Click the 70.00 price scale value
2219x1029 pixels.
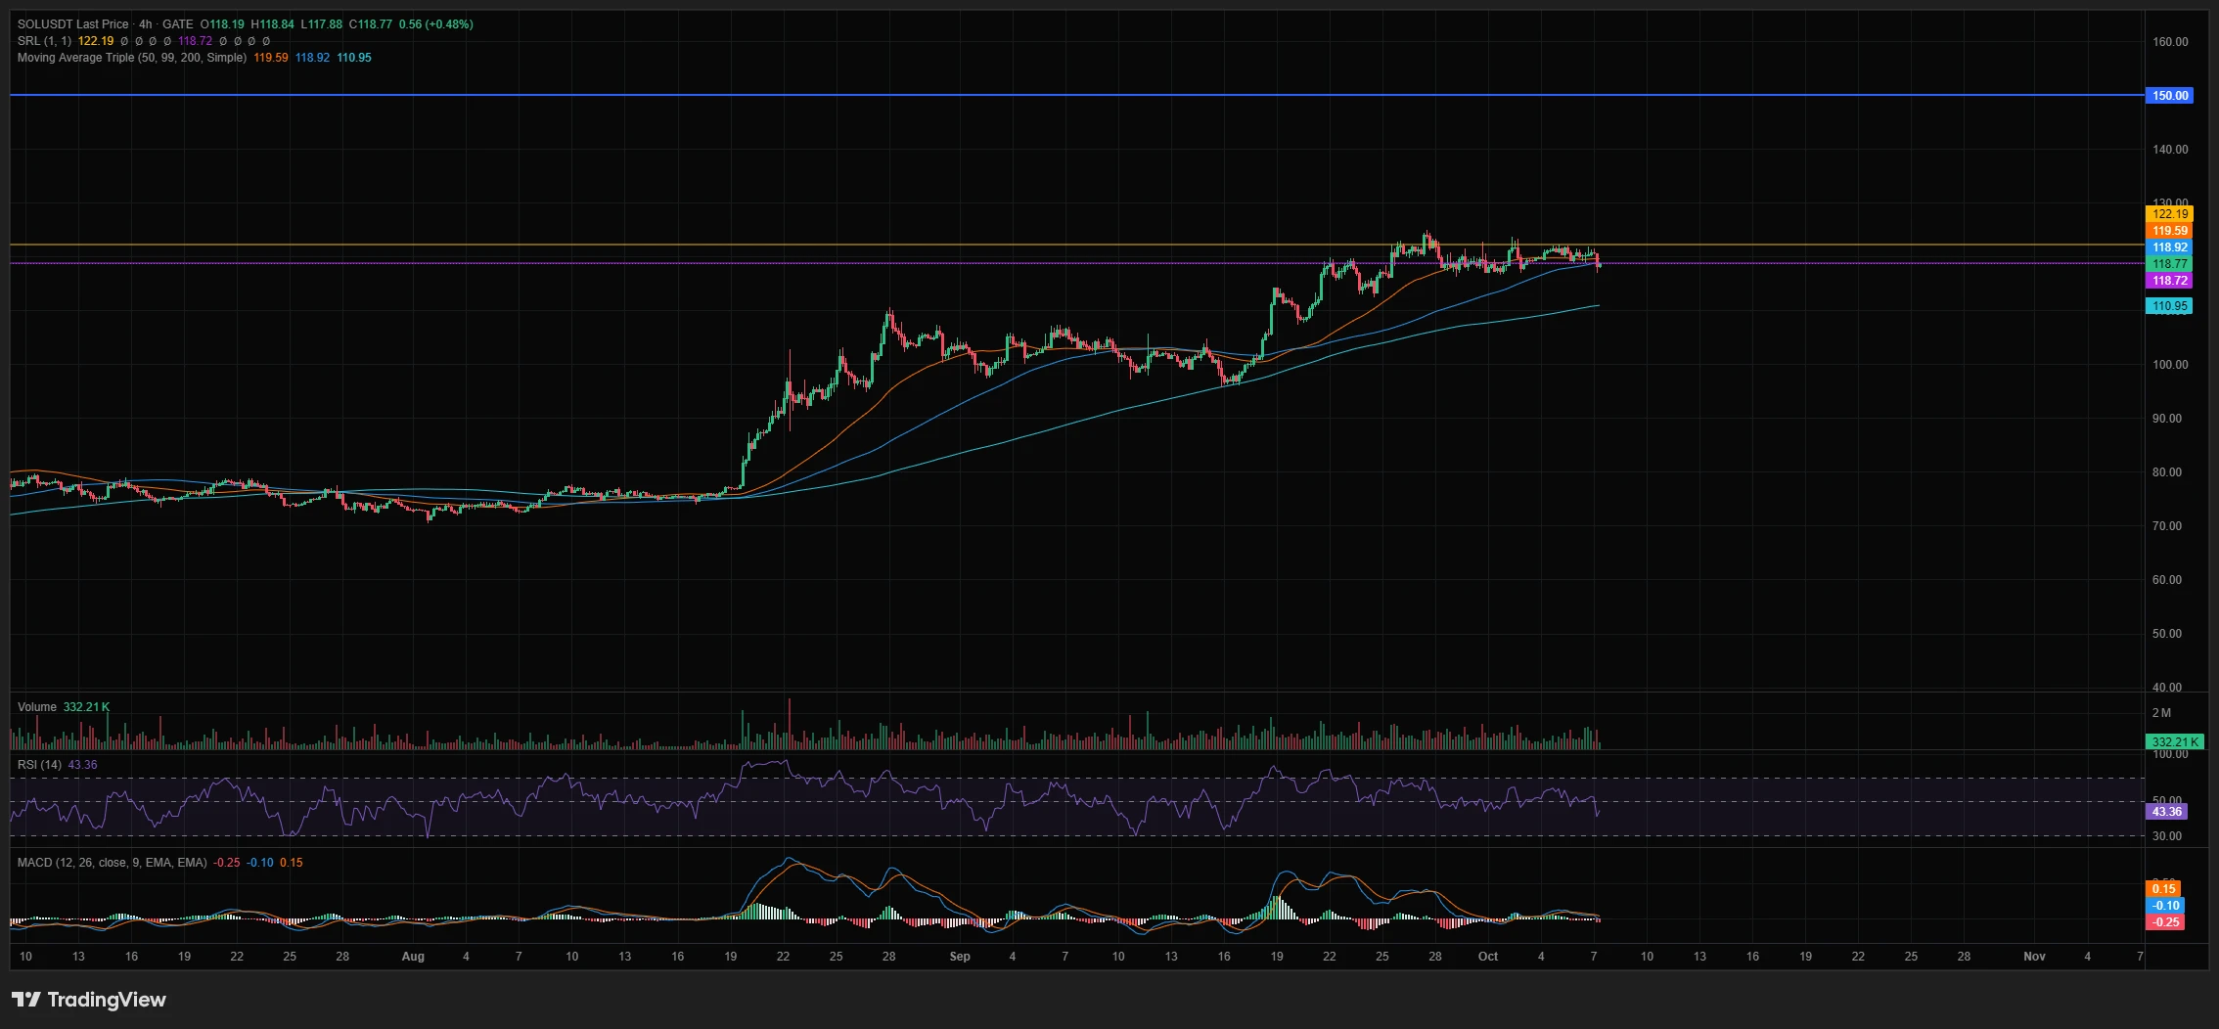2167,526
